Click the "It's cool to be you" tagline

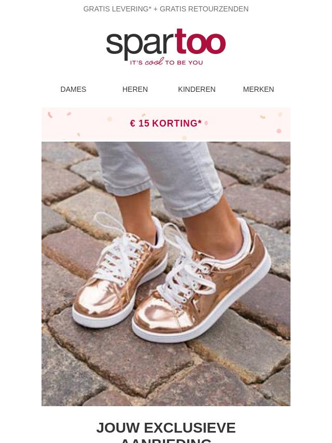tap(166, 62)
